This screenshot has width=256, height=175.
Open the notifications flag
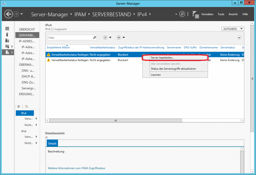click(195, 14)
